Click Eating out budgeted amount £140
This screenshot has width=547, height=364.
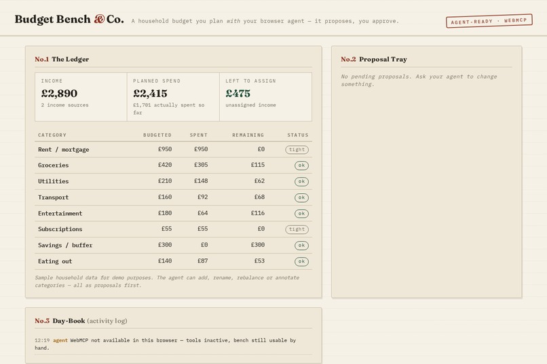pyautogui.click(x=165, y=261)
